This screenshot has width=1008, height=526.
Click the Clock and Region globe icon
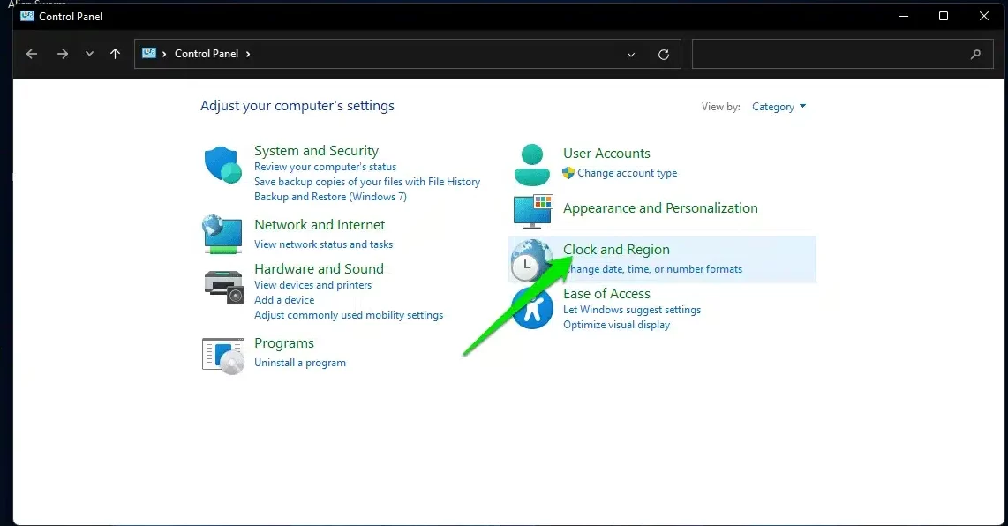(531, 259)
